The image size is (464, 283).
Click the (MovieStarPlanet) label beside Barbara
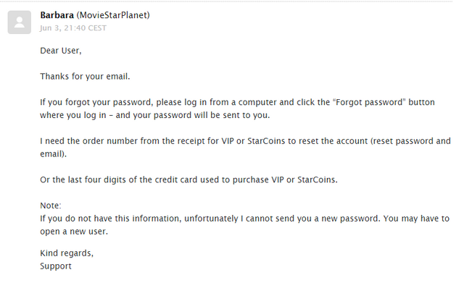click(113, 15)
